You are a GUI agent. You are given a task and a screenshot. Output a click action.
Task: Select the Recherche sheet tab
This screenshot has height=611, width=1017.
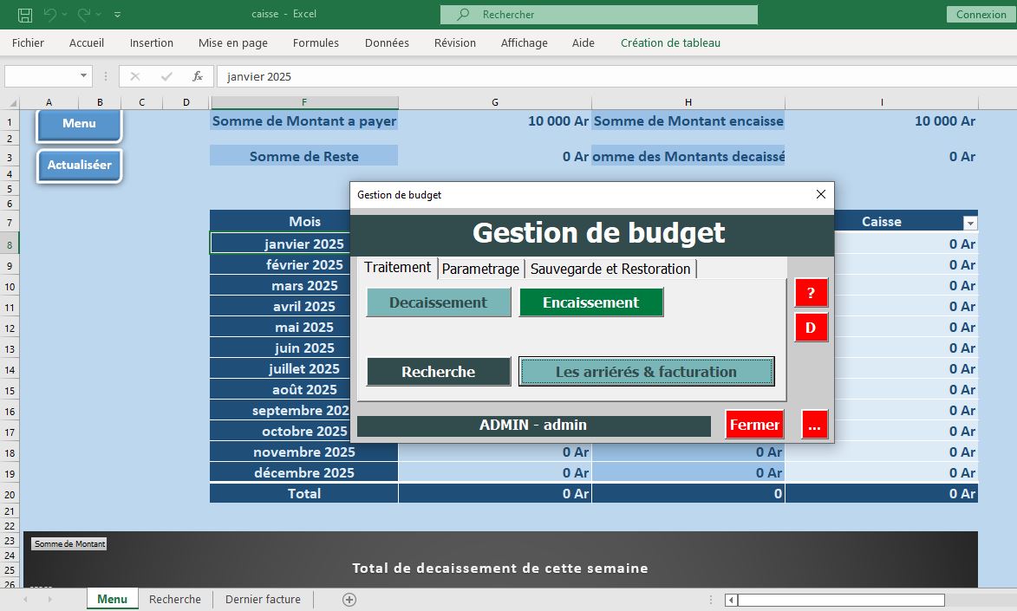coord(174,599)
